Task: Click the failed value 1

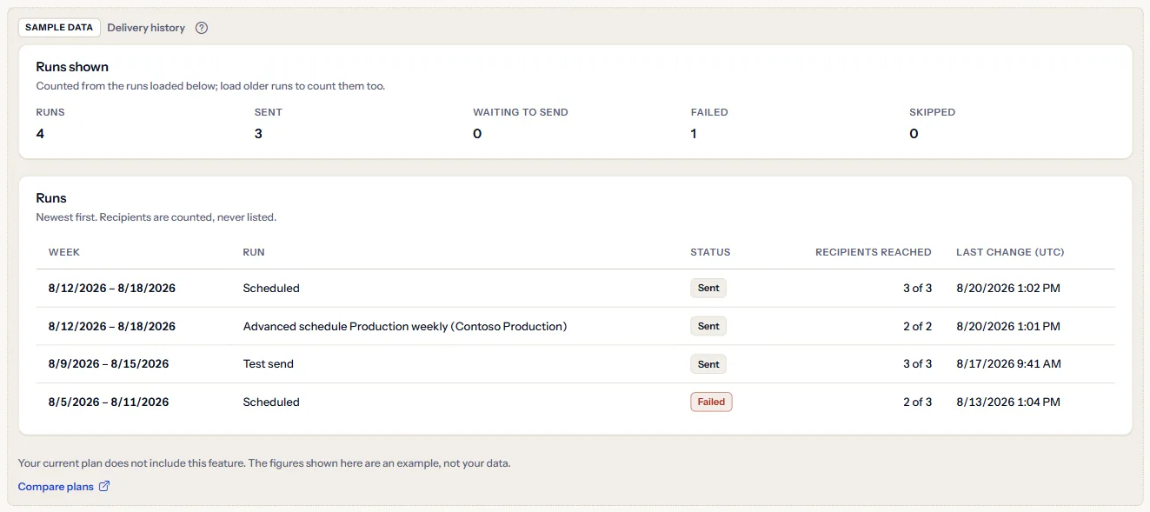Action: (x=694, y=134)
